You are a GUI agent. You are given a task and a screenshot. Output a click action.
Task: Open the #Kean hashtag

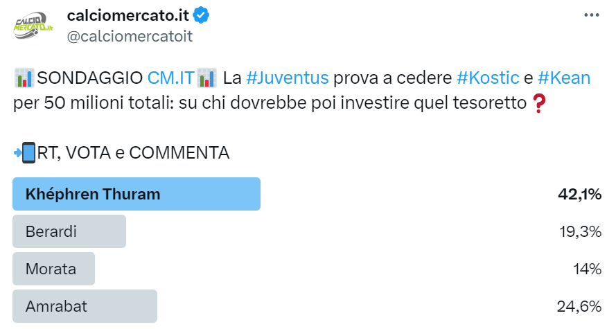click(563, 78)
